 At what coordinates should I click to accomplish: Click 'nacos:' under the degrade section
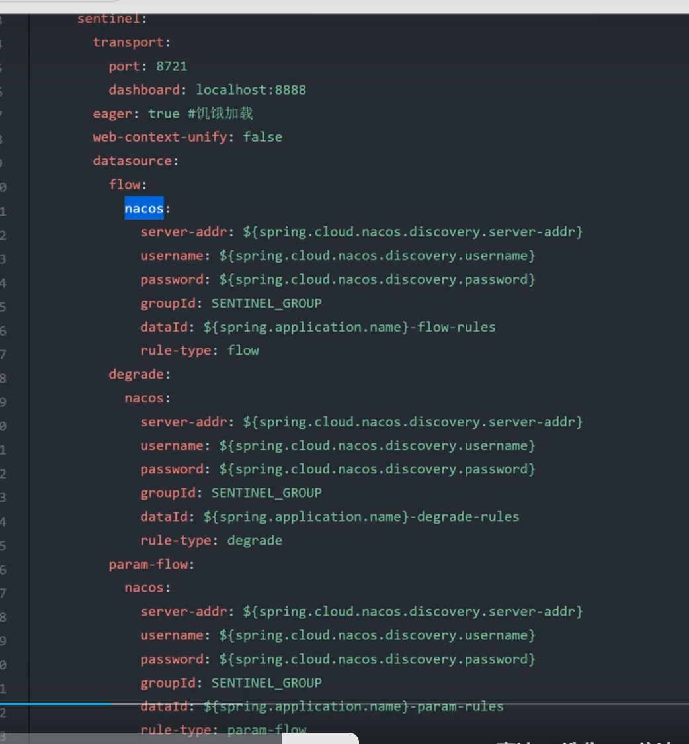(x=148, y=398)
